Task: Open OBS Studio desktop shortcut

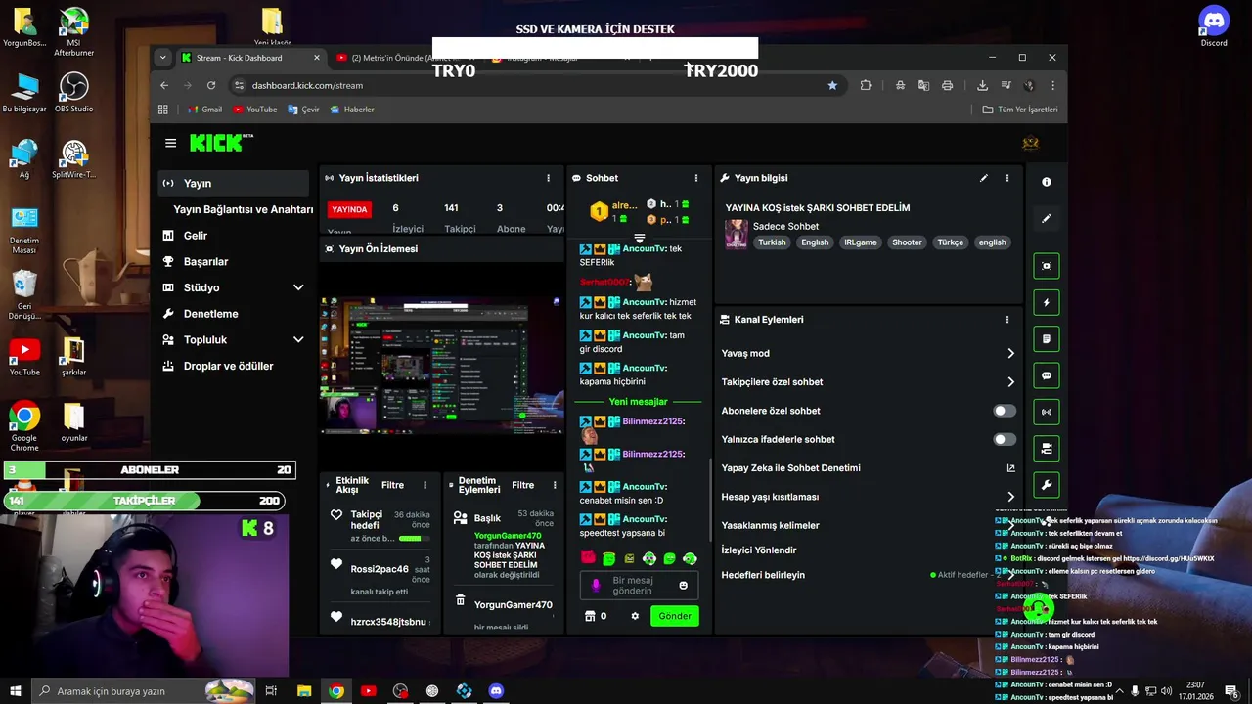Action: (74, 95)
